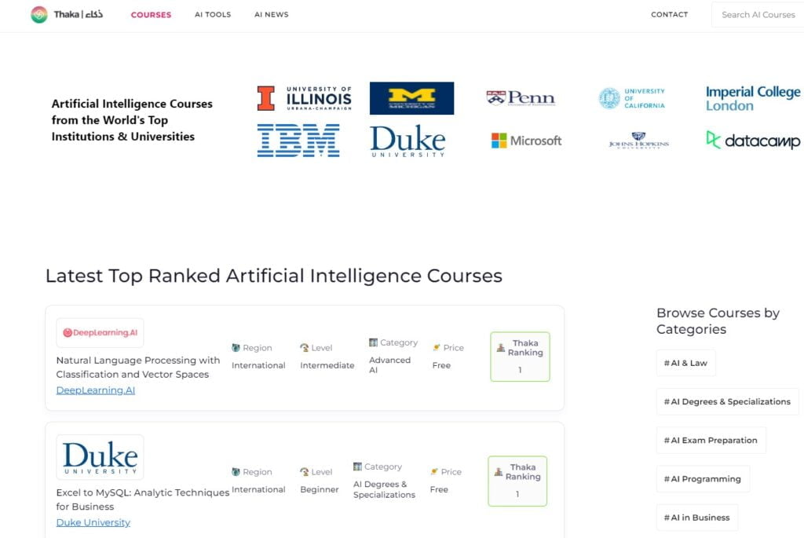Open the COURSES menu item

tap(152, 15)
